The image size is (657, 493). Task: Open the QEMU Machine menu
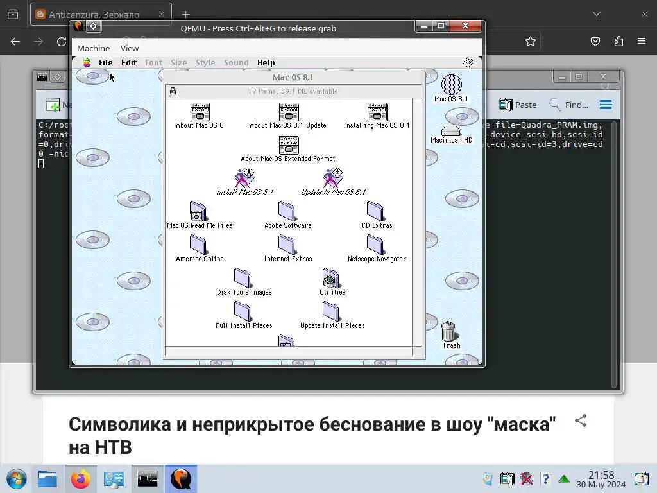coord(94,48)
